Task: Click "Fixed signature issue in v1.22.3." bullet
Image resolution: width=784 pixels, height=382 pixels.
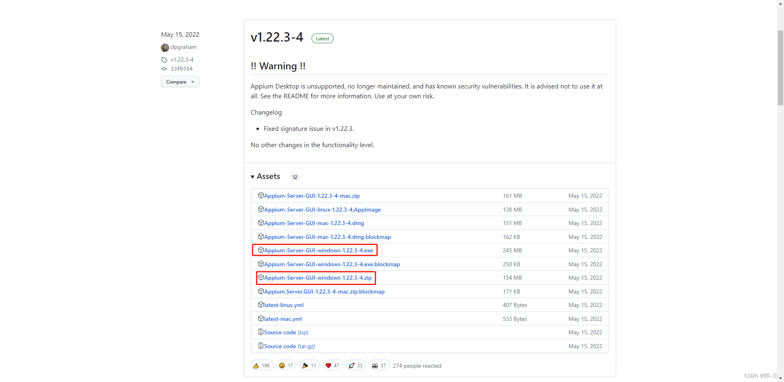Action: pos(309,129)
